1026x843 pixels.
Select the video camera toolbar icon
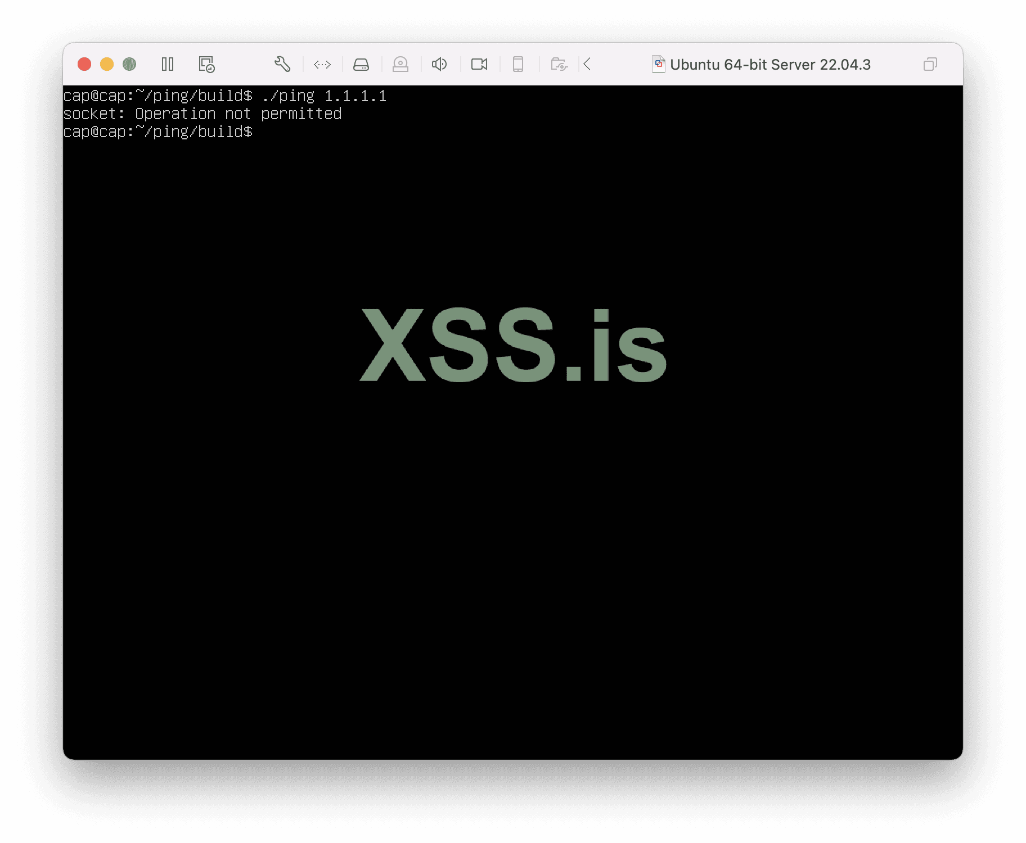pos(479,64)
